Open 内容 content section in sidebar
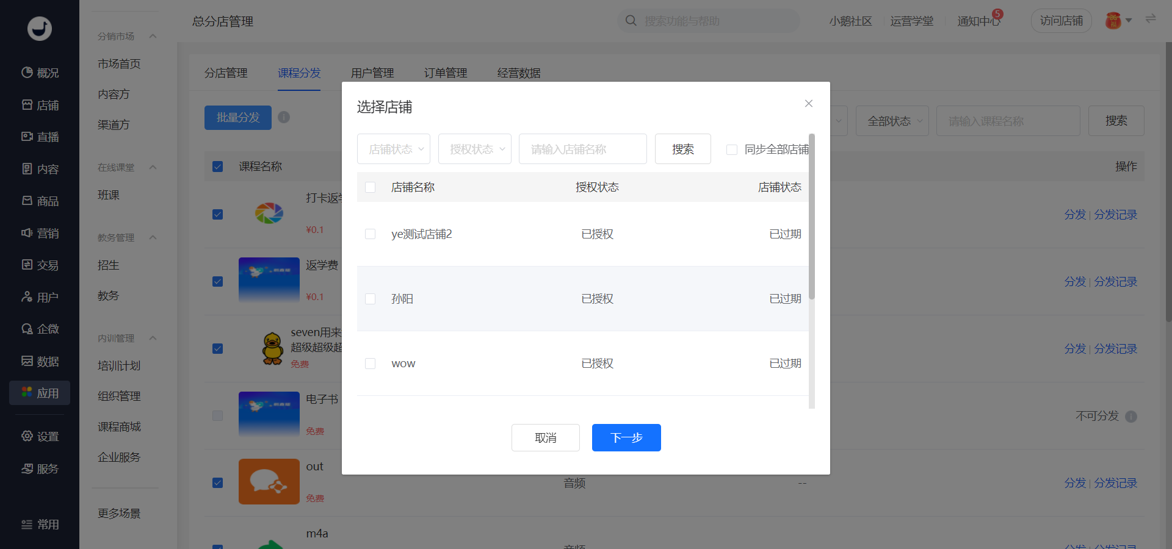This screenshot has height=549, width=1172. tap(40, 169)
